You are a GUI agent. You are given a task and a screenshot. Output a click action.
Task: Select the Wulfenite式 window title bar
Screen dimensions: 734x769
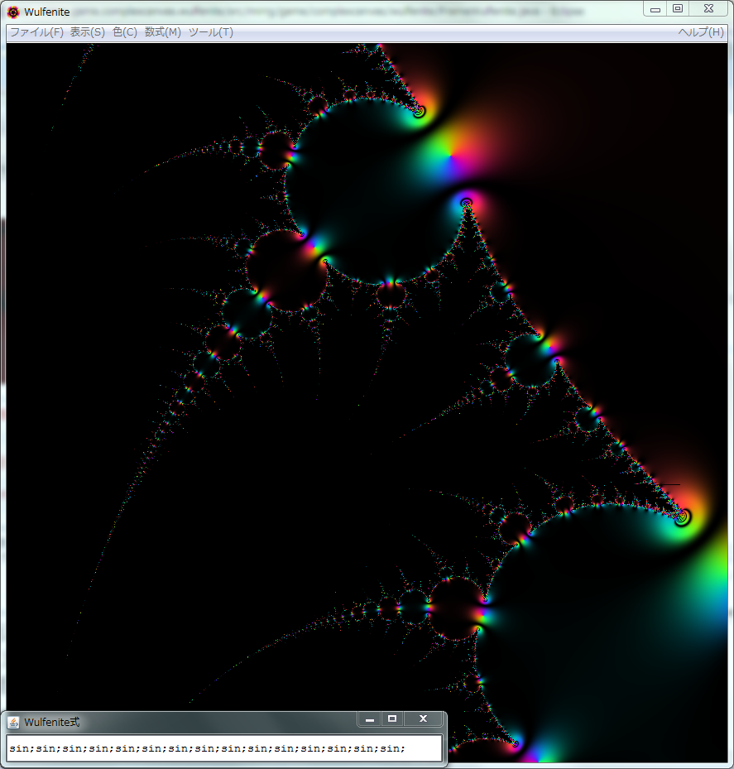click(207, 722)
